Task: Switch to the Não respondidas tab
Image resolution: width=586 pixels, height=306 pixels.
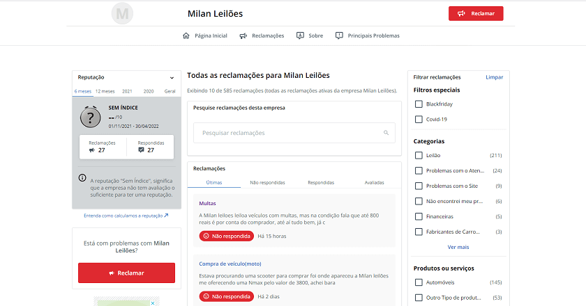Action: [267, 182]
